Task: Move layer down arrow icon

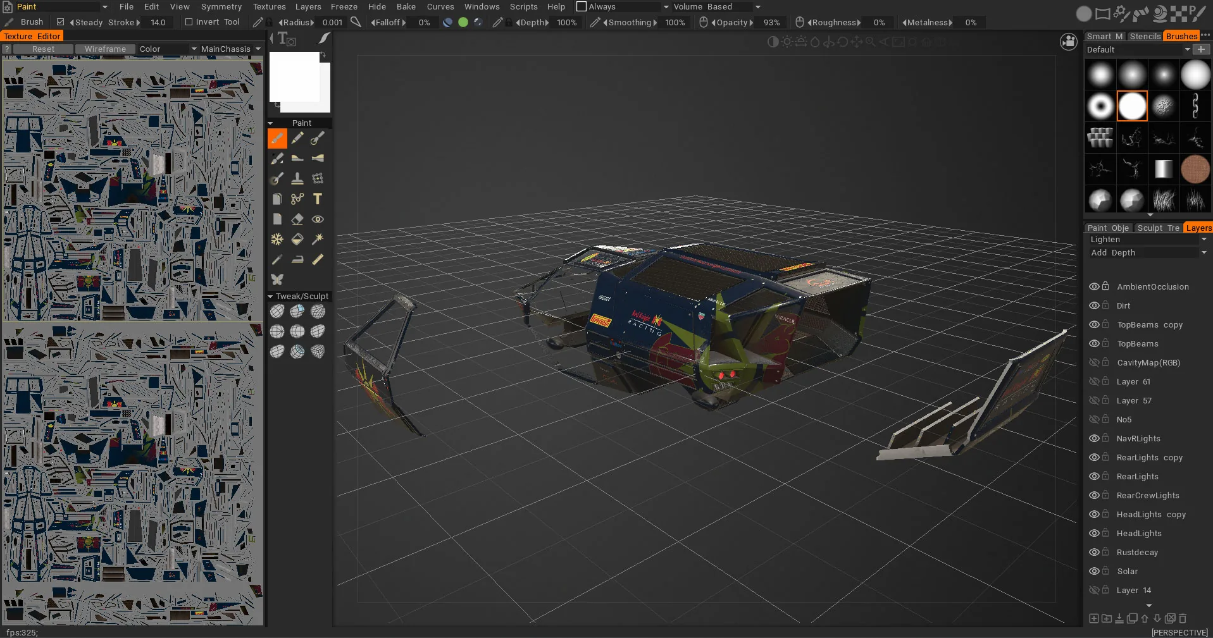Action: coord(1157,618)
